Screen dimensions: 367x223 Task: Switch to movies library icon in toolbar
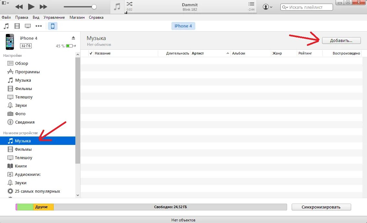click(17, 26)
